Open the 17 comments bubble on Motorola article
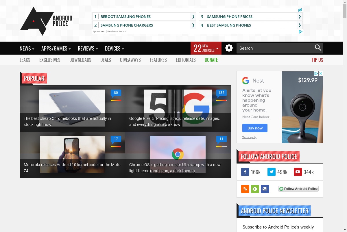Image resolution: width=347 pixels, height=232 pixels. 116,139
